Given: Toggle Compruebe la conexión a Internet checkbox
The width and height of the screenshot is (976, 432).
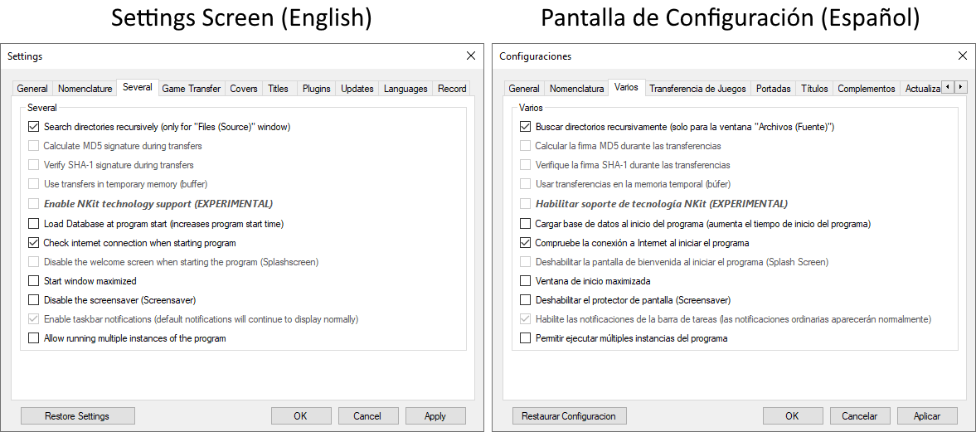Looking at the screenshot, I should click(x=526, y=243).
